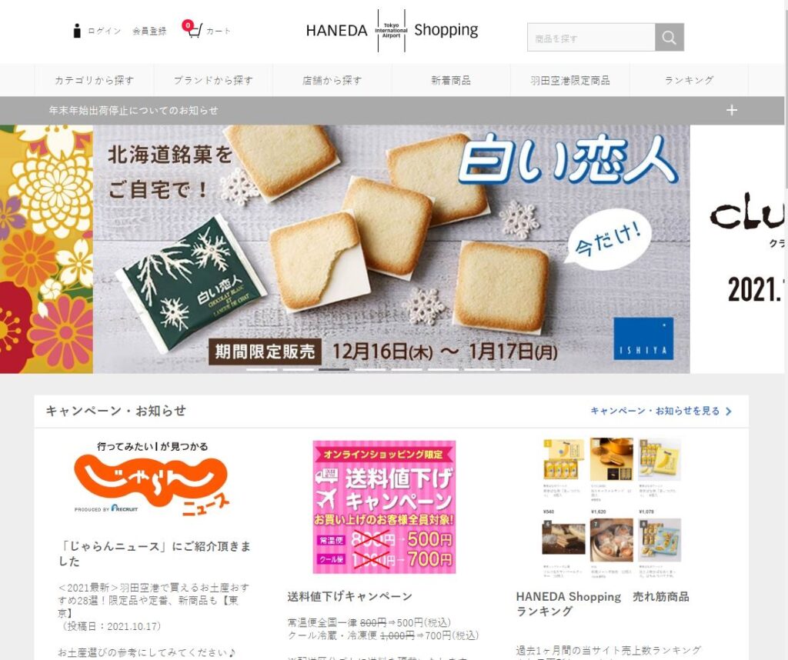Open 店舗から探す menu
788x660 pixels.
pyautogui.click(x=332, y=80)
